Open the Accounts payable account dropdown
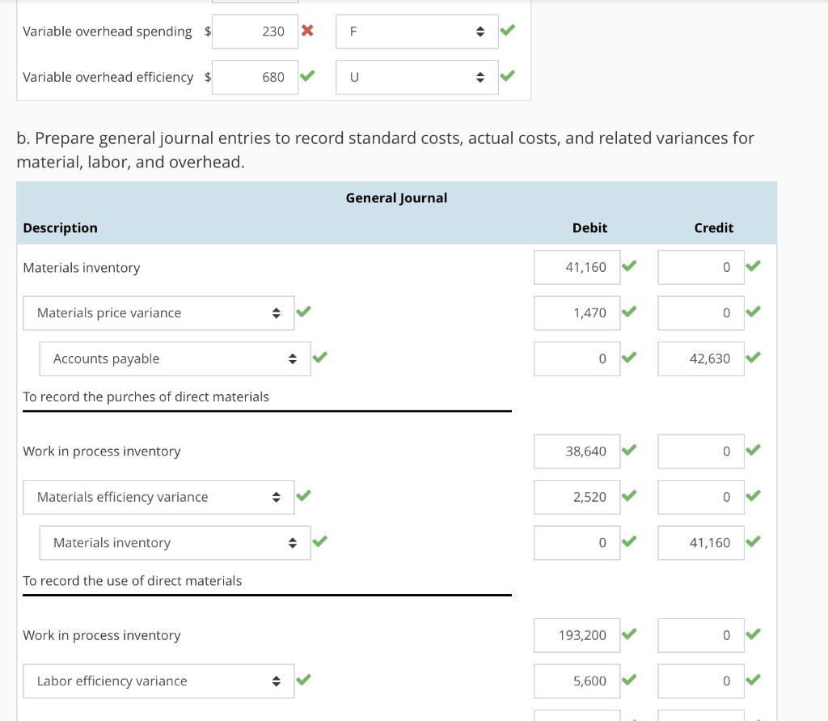Image resolution: width=828 pixels, height=721 pixels. tap(175, 358)
